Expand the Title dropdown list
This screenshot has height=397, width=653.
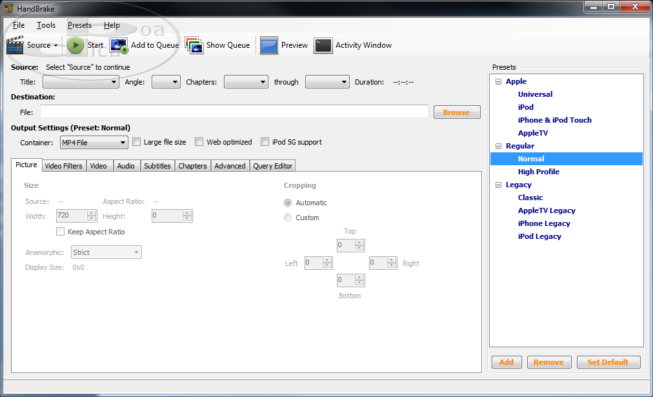81,82
